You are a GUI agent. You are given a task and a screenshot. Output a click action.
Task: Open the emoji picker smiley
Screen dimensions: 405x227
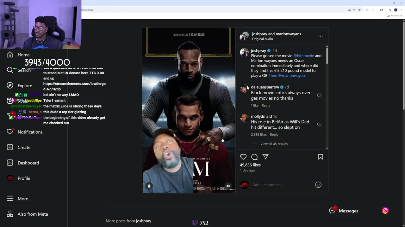318,185
